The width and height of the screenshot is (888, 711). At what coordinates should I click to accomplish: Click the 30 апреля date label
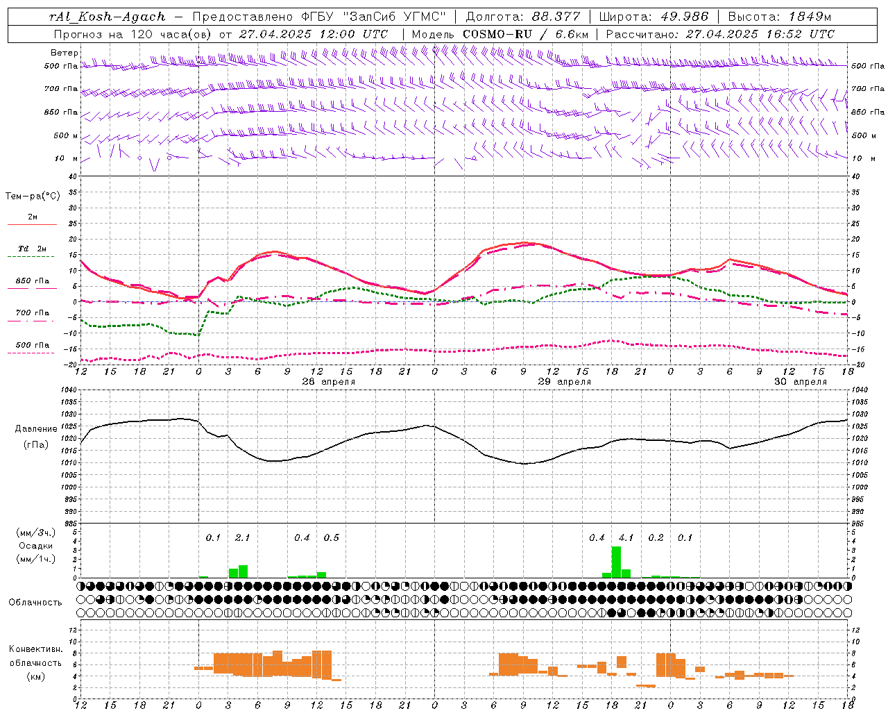tap(801, 382)
